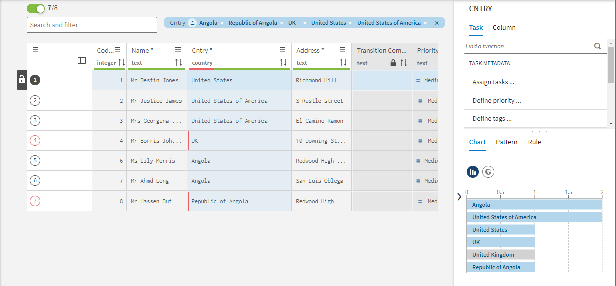Choose Assign tasks function
Image resolution: width=616 pixels, height=286 pixels.
(493, 82)
